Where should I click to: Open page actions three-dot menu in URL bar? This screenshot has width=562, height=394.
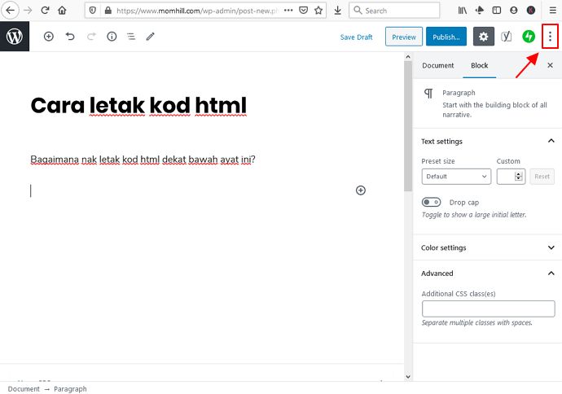288,10
